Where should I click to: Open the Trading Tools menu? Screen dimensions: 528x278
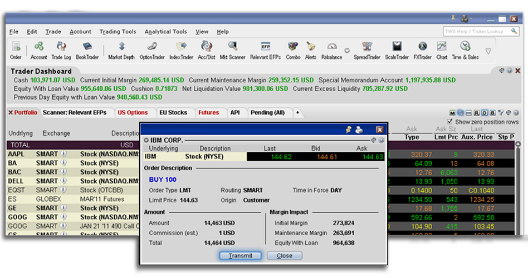click(118, 32)
